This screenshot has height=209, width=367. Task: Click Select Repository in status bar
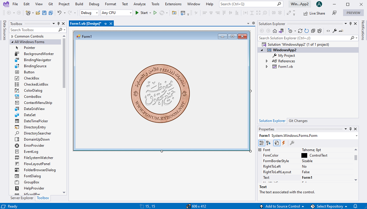coord(329,206)
